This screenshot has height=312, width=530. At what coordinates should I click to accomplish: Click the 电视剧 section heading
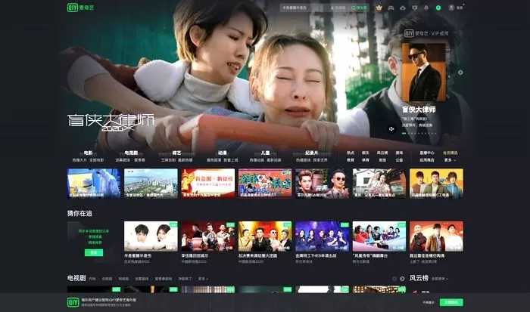click(76, 278)
